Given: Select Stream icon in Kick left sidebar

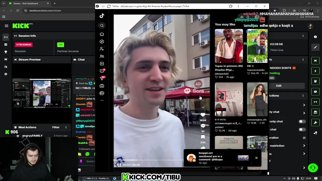Looking at the screenshot, I should click(6, 37).
